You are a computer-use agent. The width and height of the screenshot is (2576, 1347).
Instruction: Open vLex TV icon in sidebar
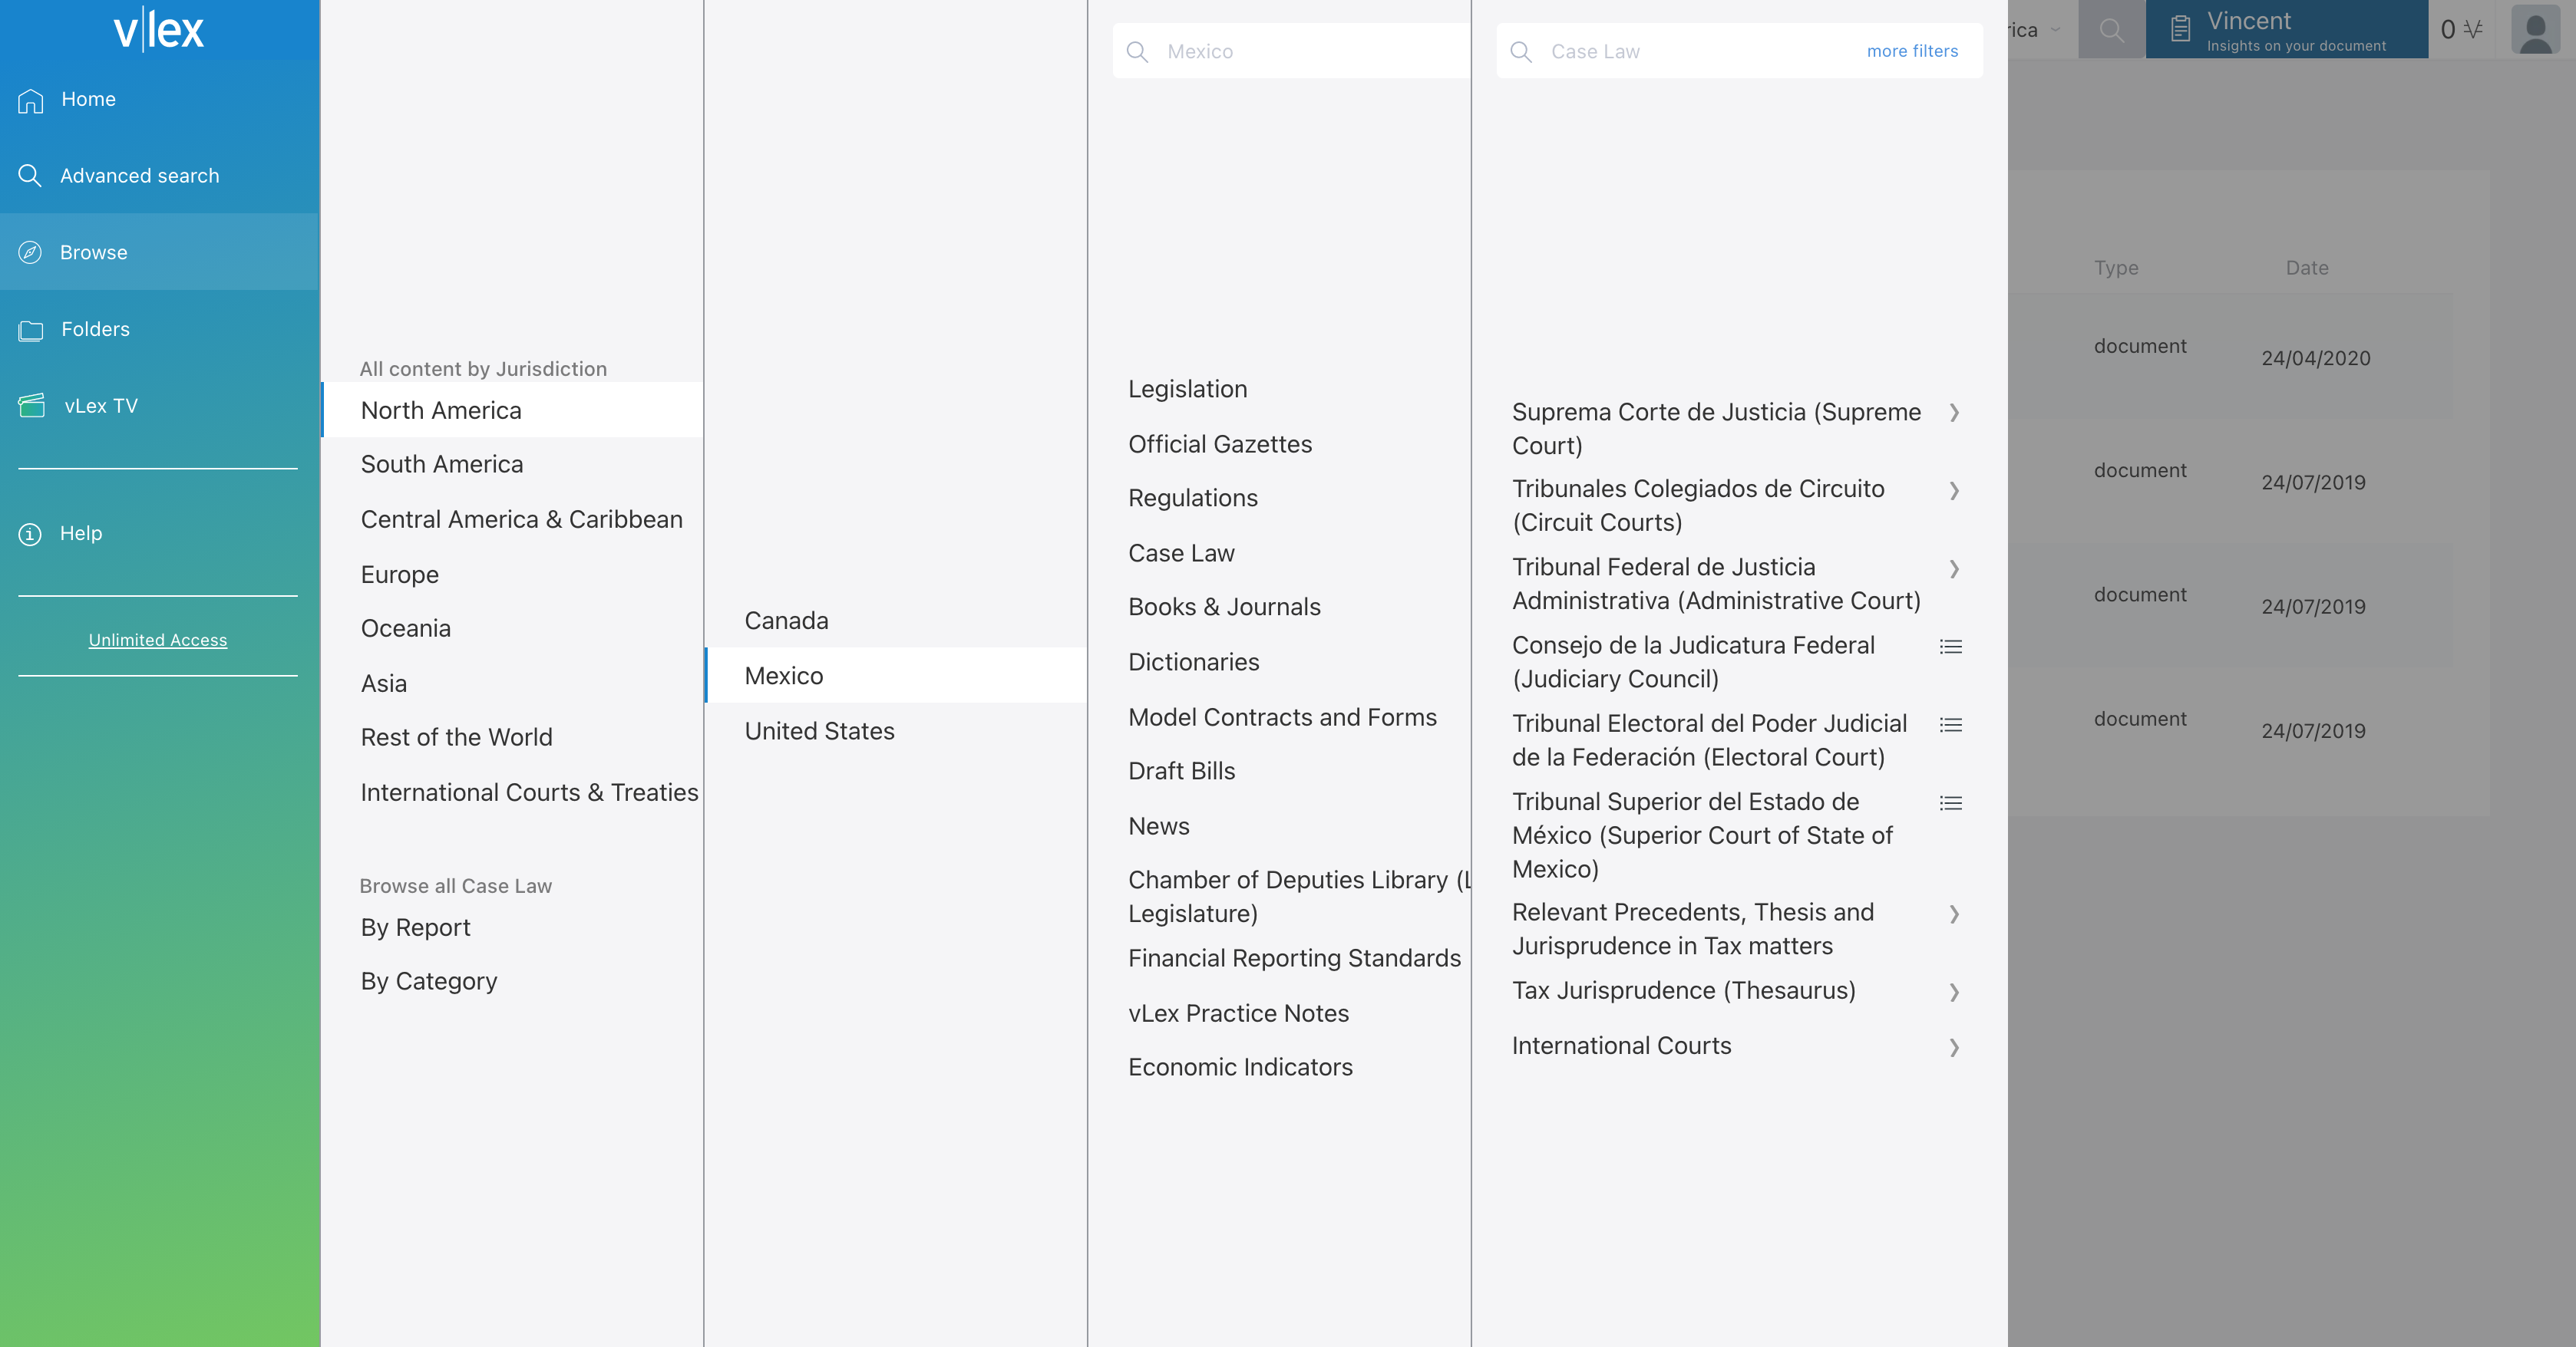point(32,406)
